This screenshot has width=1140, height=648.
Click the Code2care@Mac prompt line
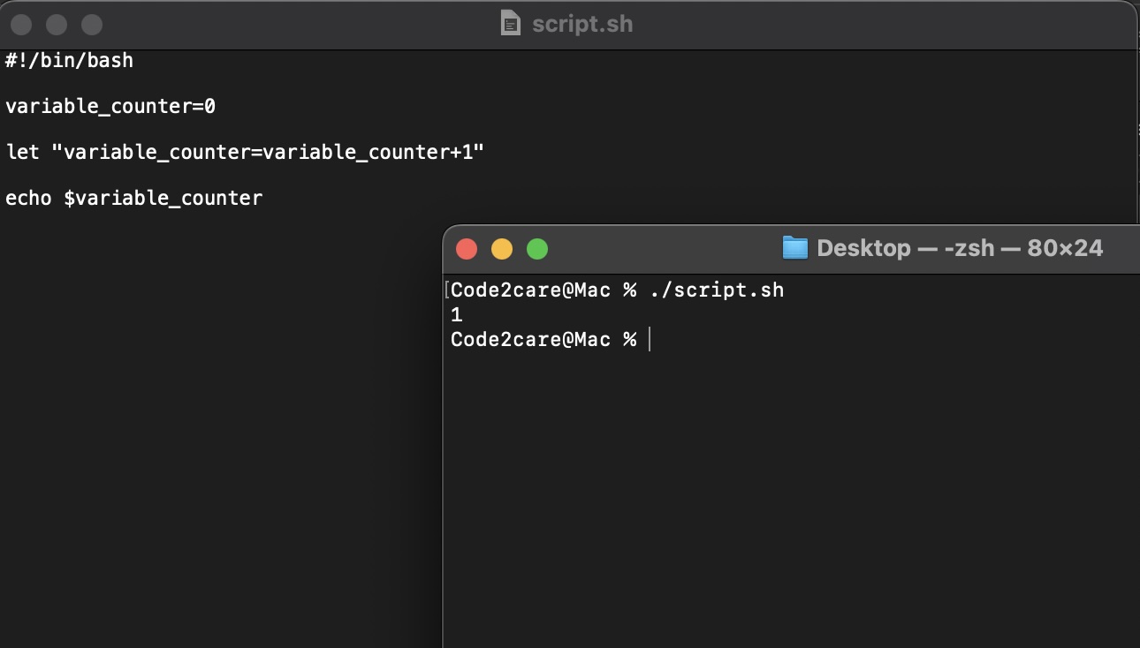[x=544, y=339]
